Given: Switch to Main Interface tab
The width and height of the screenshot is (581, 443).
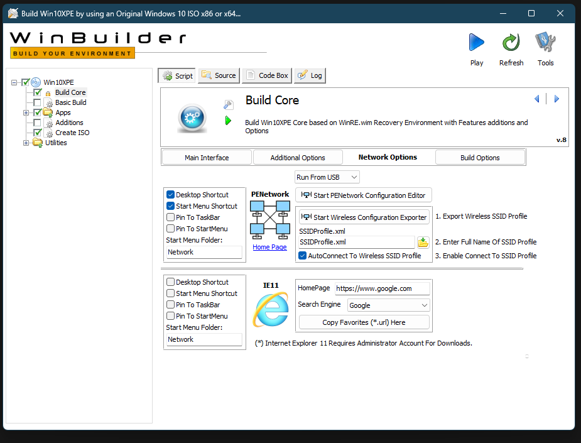Looking at the screenshot, I should coord(207,158).
